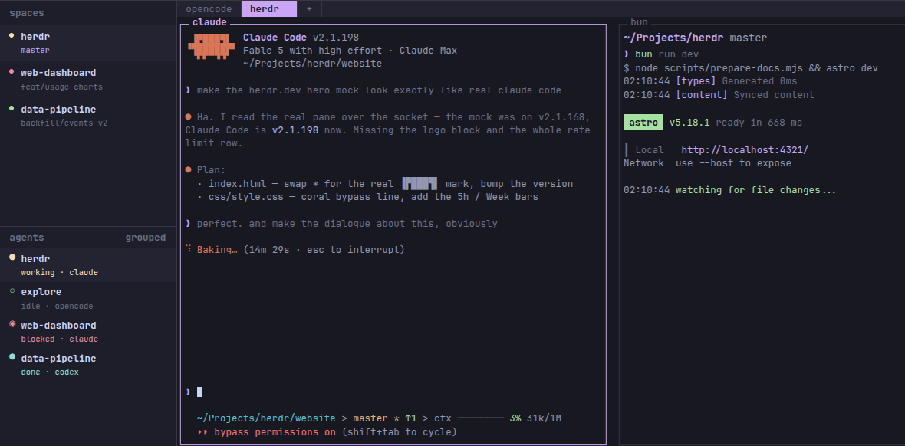Click the [content] Synced content log line

click(x=719, y=94)
